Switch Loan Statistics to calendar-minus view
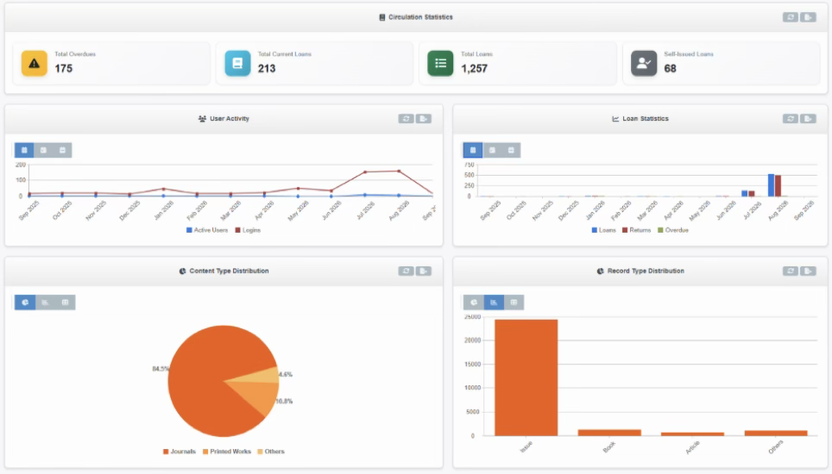The image size is (832, 474). [511, 151]
